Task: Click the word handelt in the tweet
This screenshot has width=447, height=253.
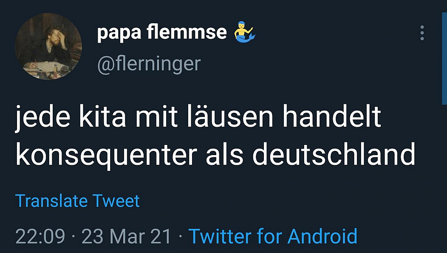Action: 330,118
